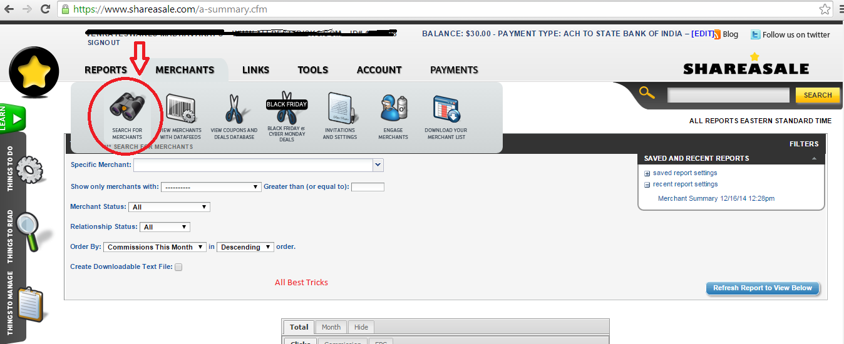
Task: Open Order By Commissions This Month dropdown
Action: [x=155, y=247]
